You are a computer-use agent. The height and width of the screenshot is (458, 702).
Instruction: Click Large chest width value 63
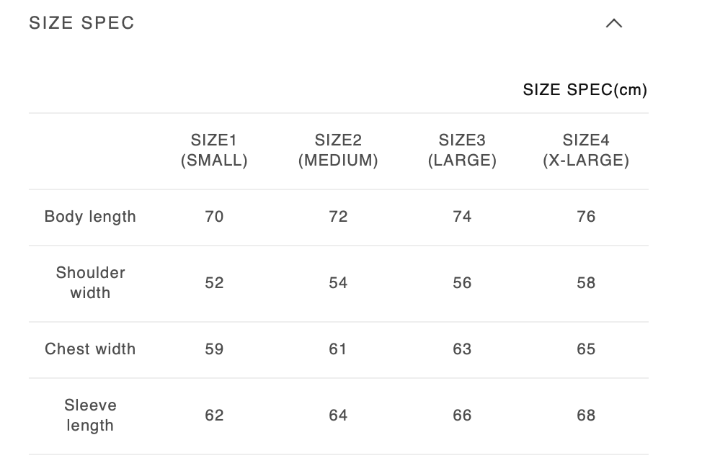[x=462, y=349]
